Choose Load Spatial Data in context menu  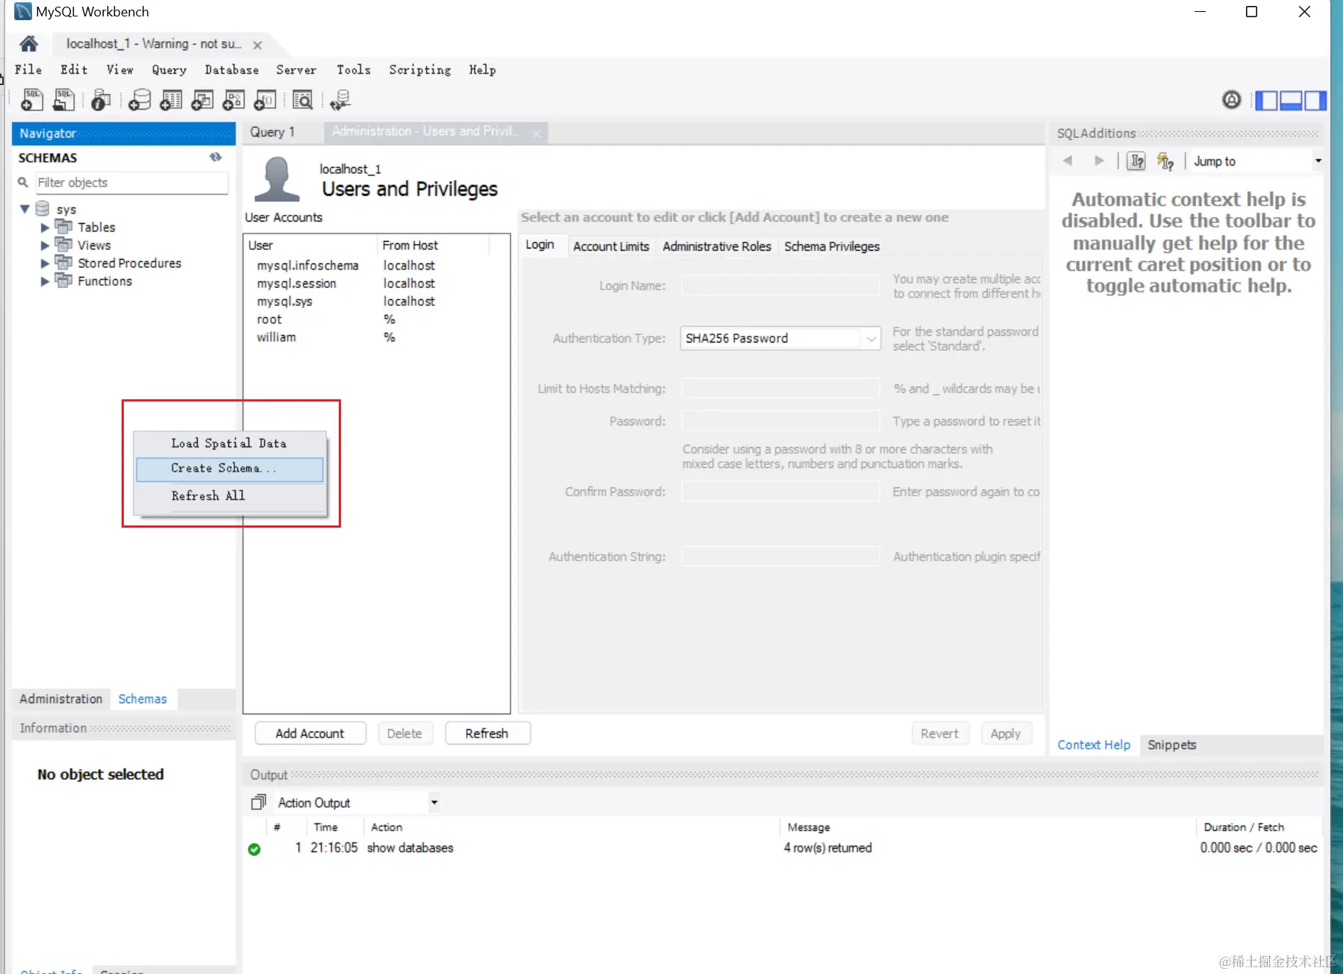pyautogui.click(x=230, y=443)
